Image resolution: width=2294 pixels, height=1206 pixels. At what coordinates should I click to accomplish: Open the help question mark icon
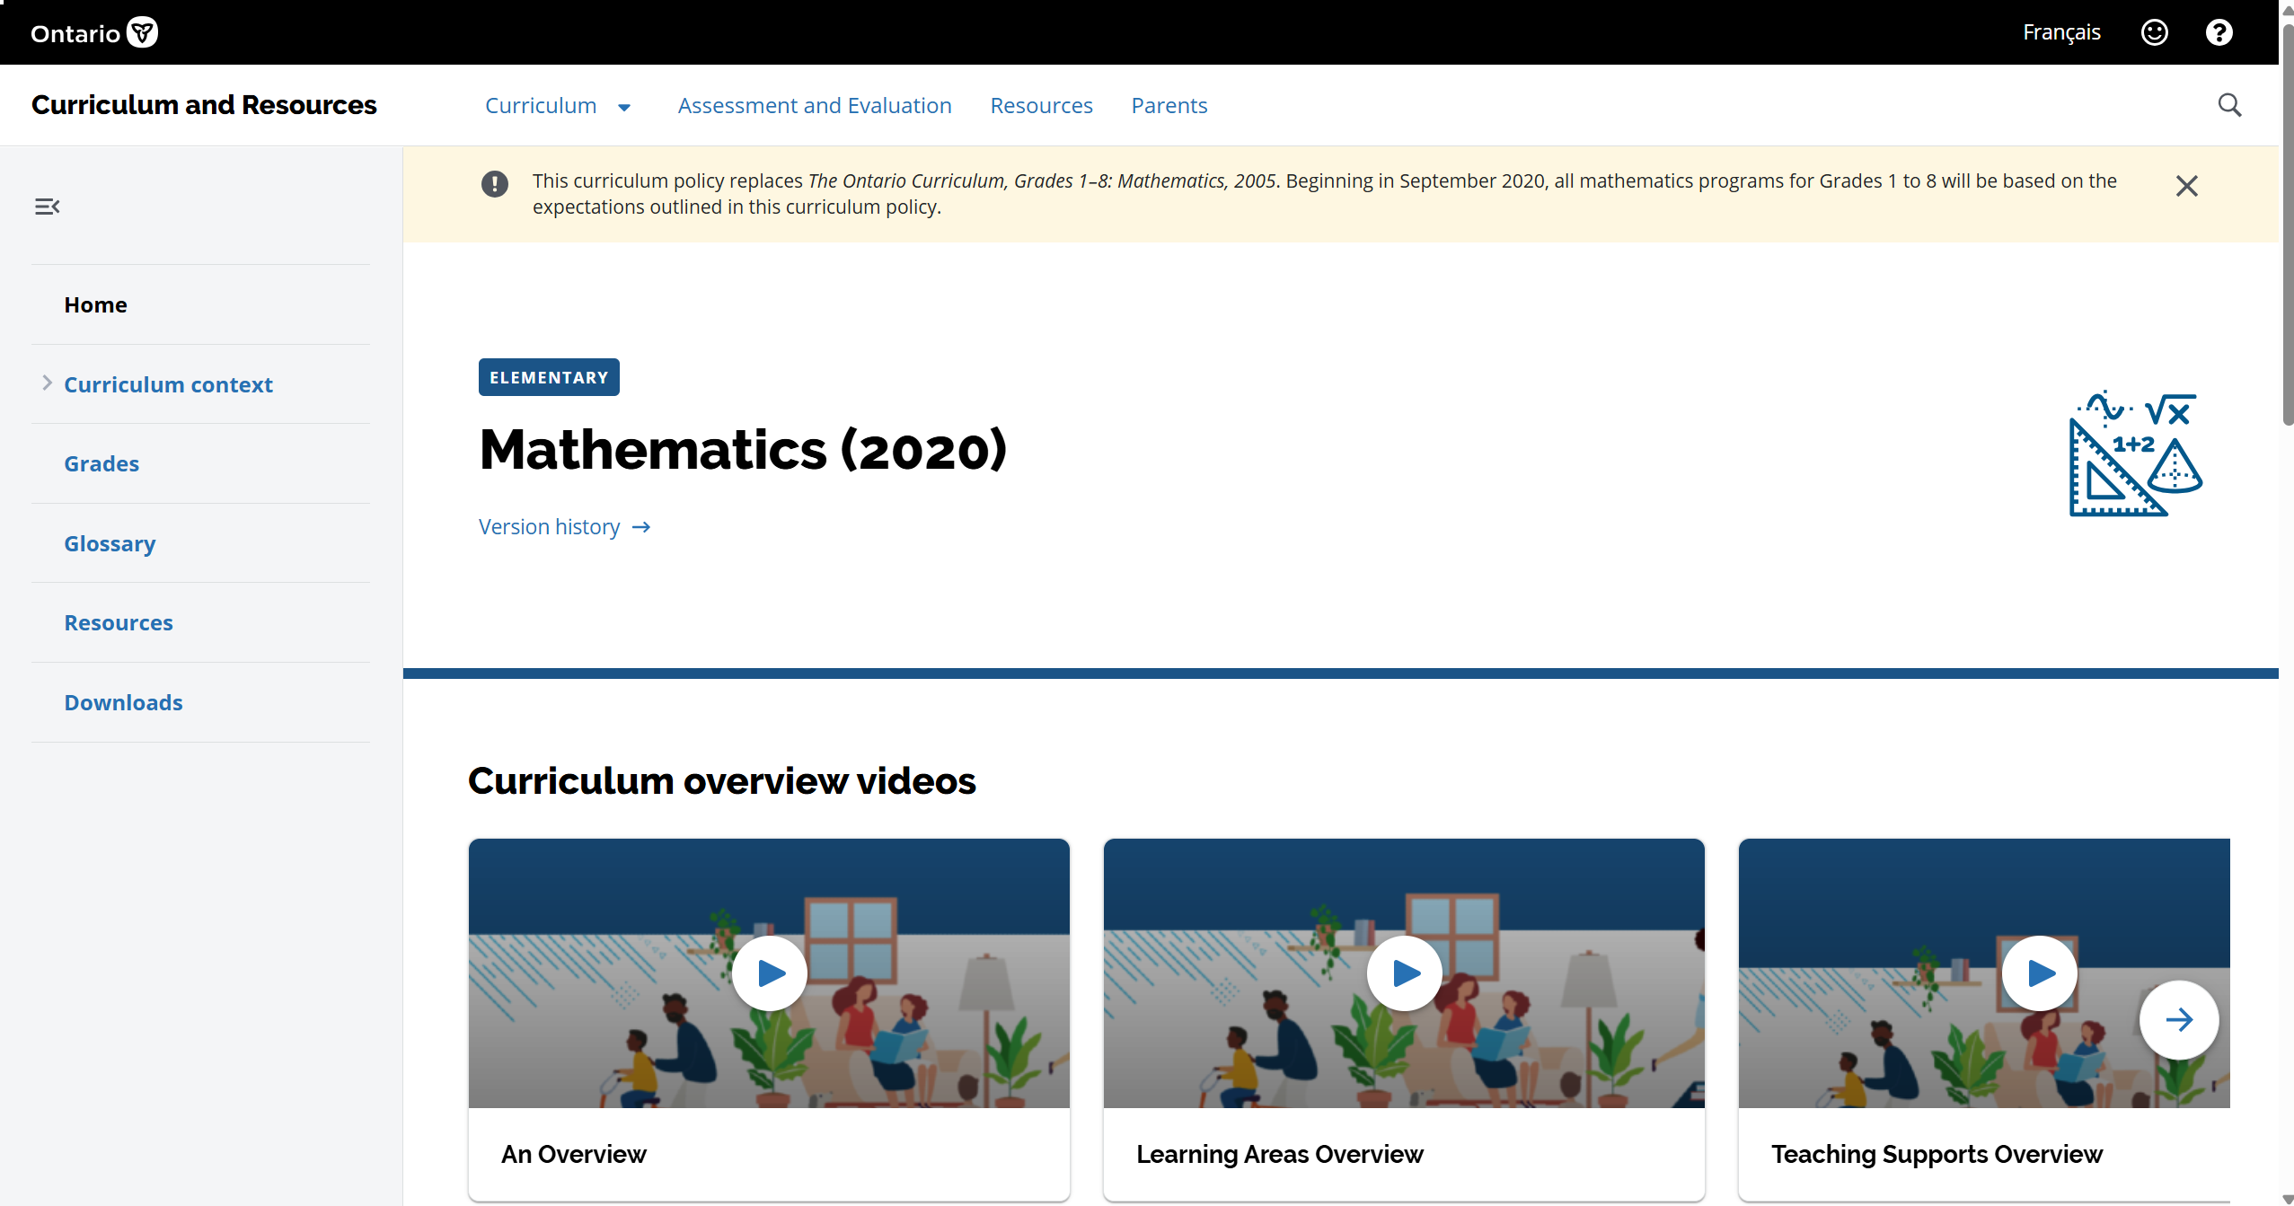coord(2219,32)
